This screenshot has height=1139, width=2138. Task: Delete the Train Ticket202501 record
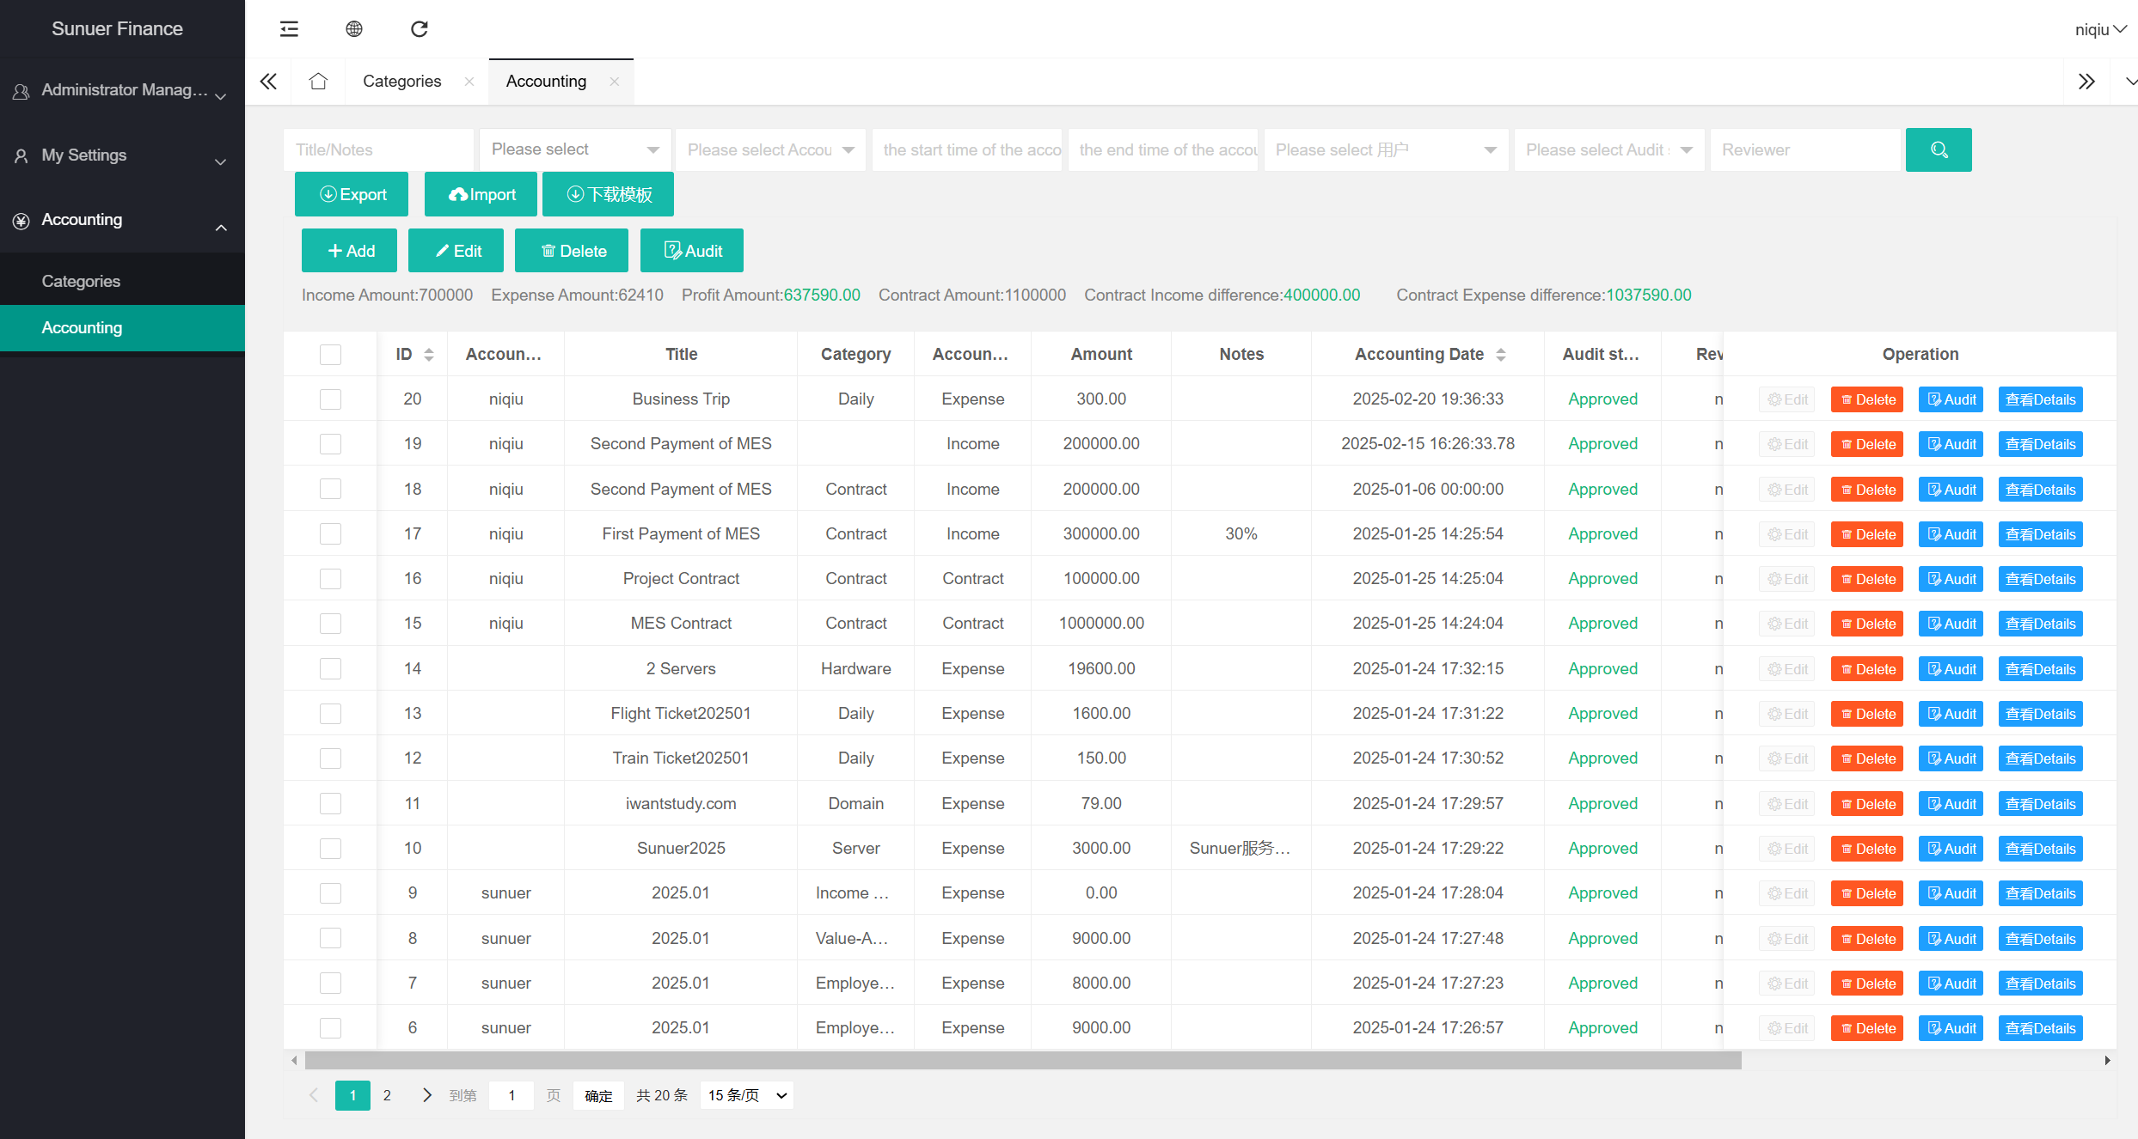click(1867, 758)
